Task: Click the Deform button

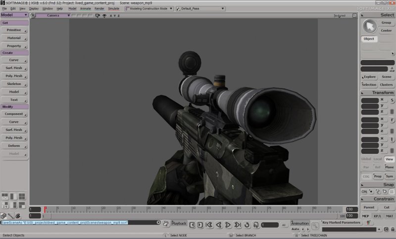Action: pyautogui.click(x=14, y=145)
